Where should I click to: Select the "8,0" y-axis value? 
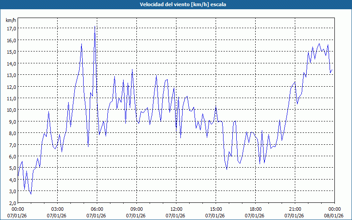click(13, 133)
